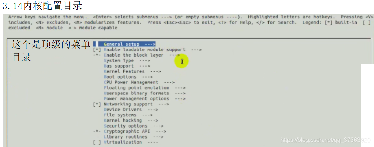Viewport: 374px width, 147px height.
Task: Click the annotation '这个是顶级的菜单'
Action: click(x=51, y=44)
